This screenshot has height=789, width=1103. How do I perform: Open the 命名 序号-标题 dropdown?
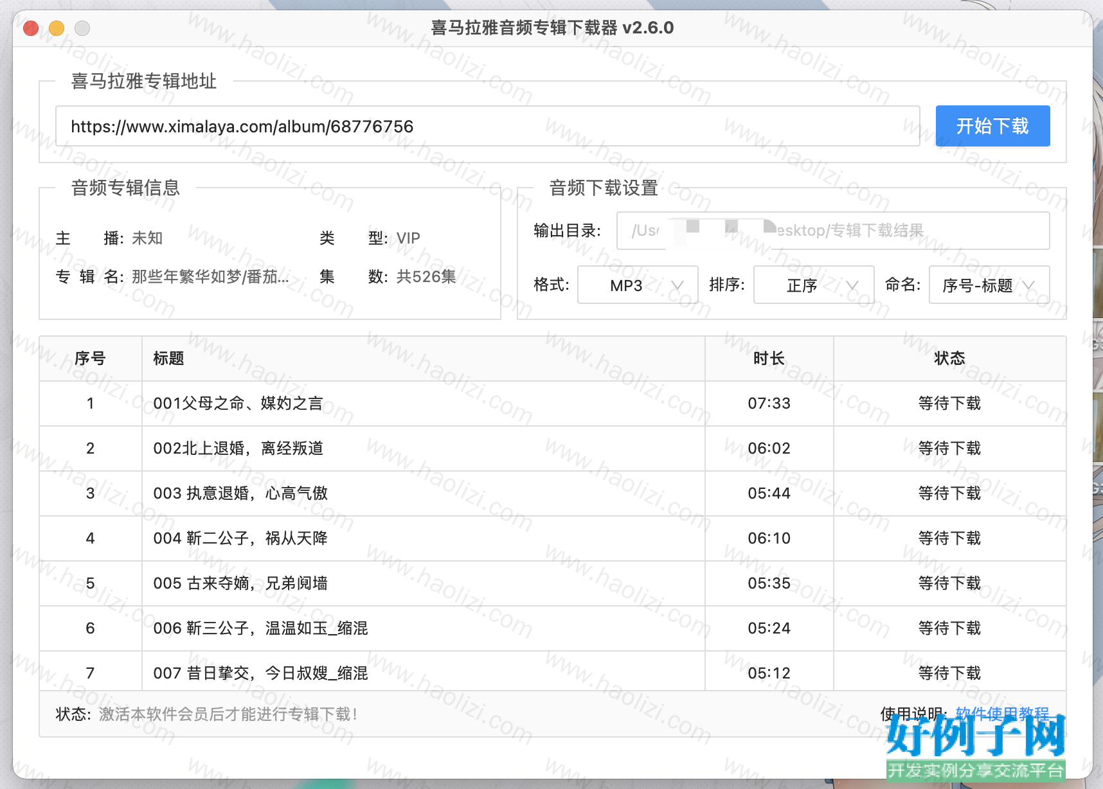(989, 285)
